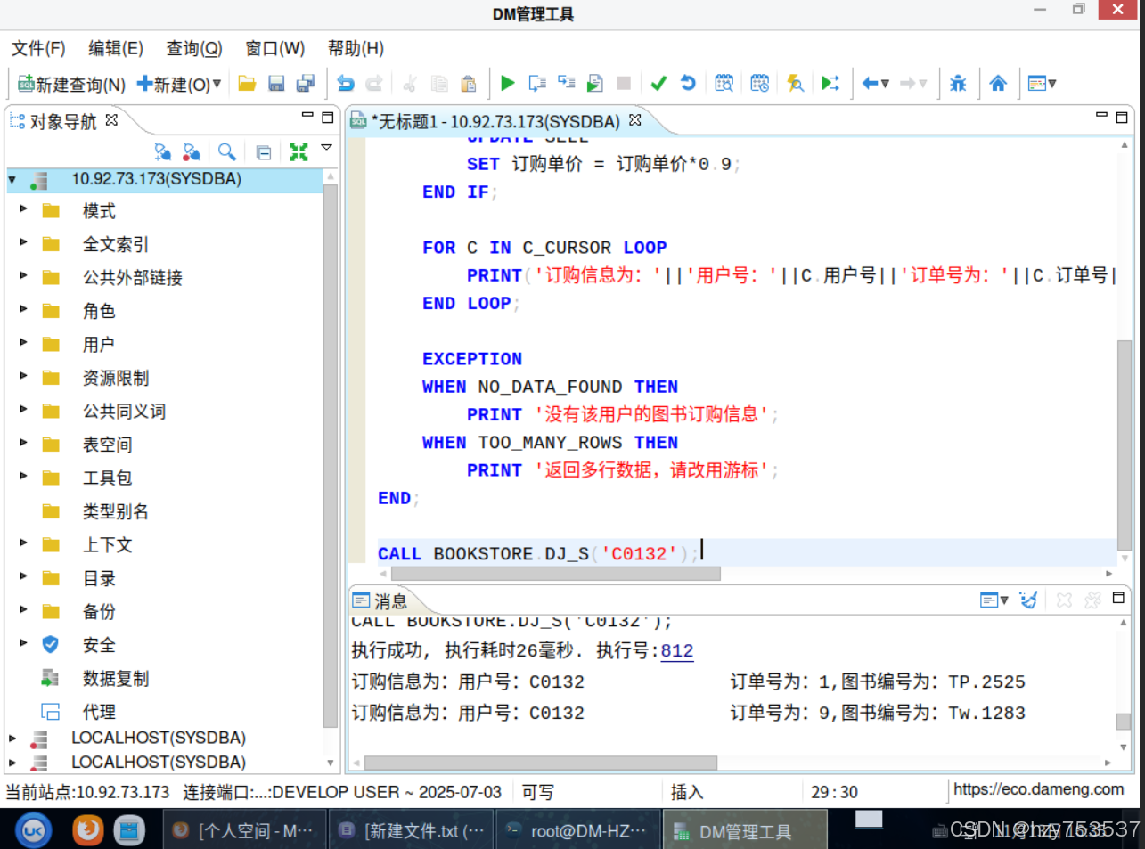1145x849 pixels.
Task: Close the 无标题1 editor tab
Action: pyautogui.click(x=634, y=119)
